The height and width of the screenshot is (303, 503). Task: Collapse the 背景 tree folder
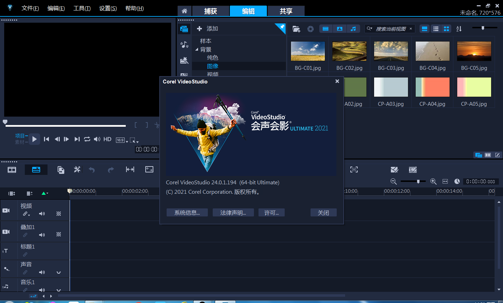pyautogui.click(x=197, y=50)
